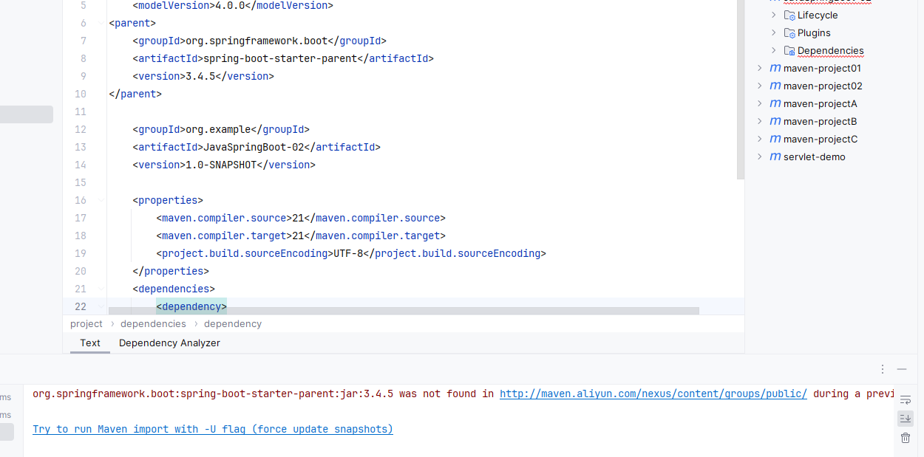
Task: Select the dependency breadcrumb
Action: tap(233, 323)
